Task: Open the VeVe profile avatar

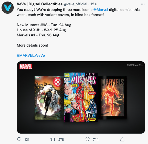Action: click(8, 8)
